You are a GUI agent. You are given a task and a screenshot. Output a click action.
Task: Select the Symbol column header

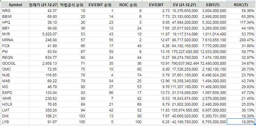coord(15,5)
